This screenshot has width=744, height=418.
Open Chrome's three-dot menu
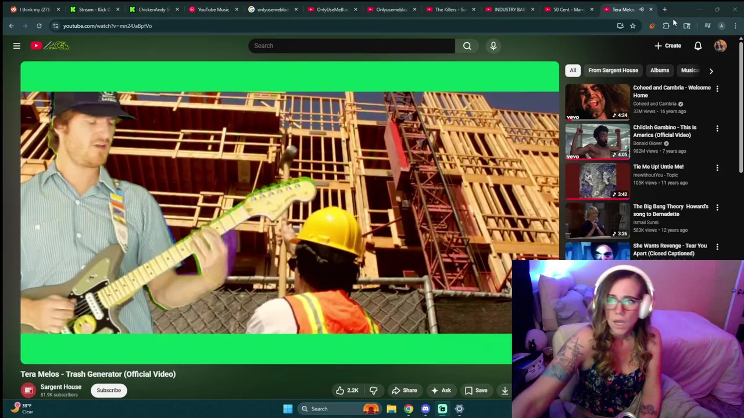pos(735,26)
